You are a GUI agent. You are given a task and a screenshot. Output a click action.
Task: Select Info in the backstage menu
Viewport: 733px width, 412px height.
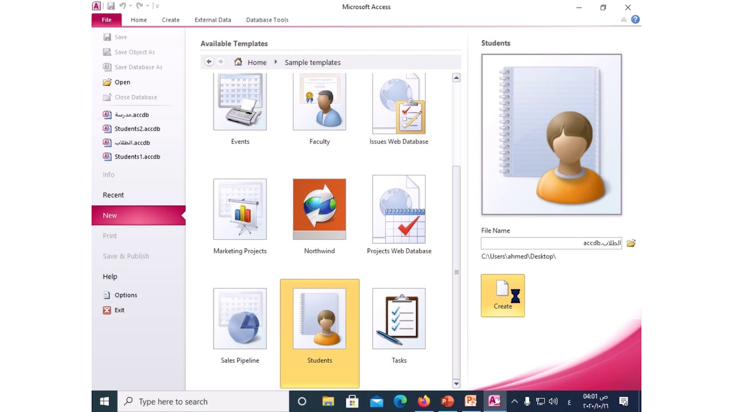click(x=109, y=175)
